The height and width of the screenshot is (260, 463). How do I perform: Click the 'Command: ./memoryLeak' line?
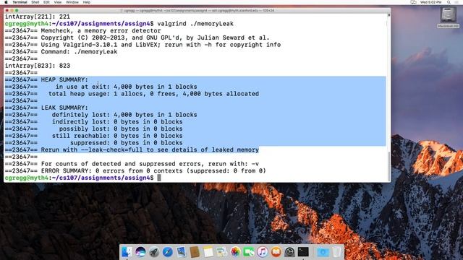pos(79,52)
